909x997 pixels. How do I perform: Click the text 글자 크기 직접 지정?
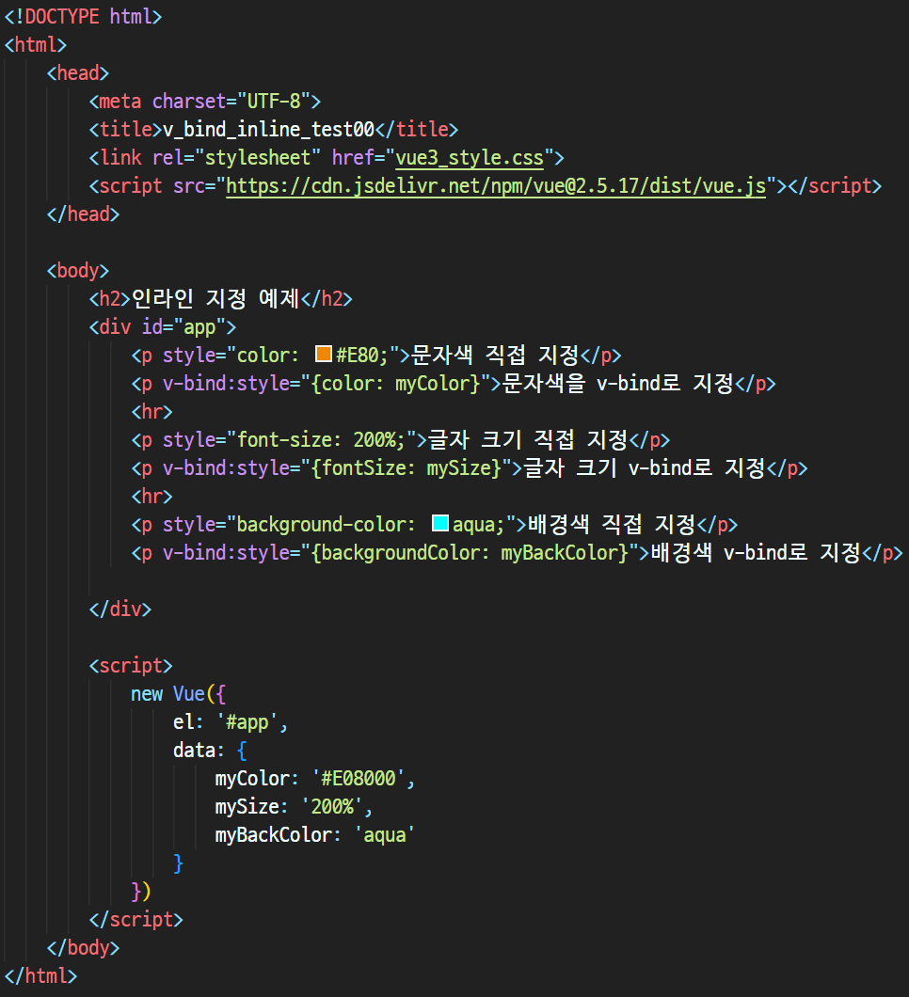[x=527, y=439]
